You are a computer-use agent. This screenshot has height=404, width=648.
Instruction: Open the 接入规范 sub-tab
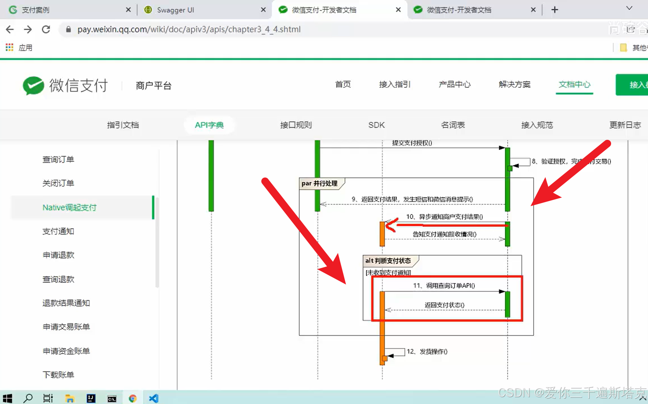tap(537, 125)
